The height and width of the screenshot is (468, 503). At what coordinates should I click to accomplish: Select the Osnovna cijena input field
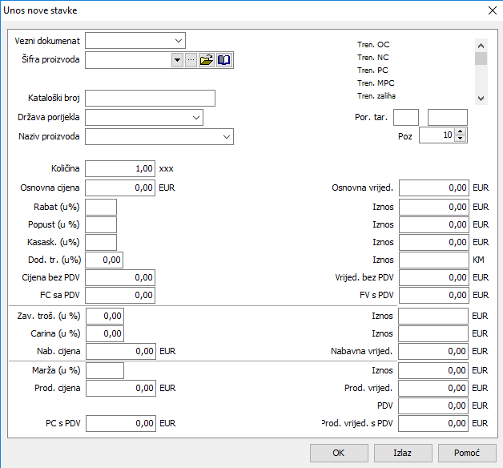[x=119, y=188]
